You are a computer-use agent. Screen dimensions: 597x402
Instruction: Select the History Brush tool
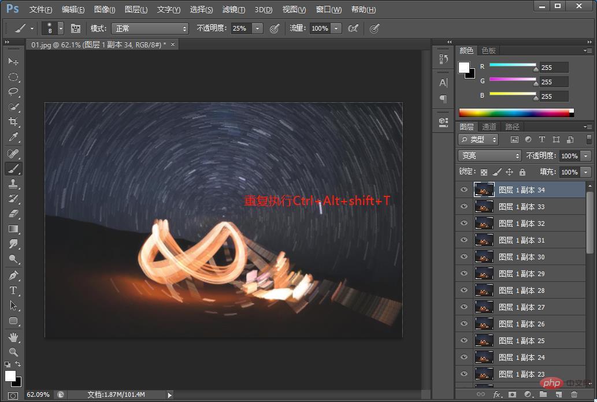[x=13, y=199]
